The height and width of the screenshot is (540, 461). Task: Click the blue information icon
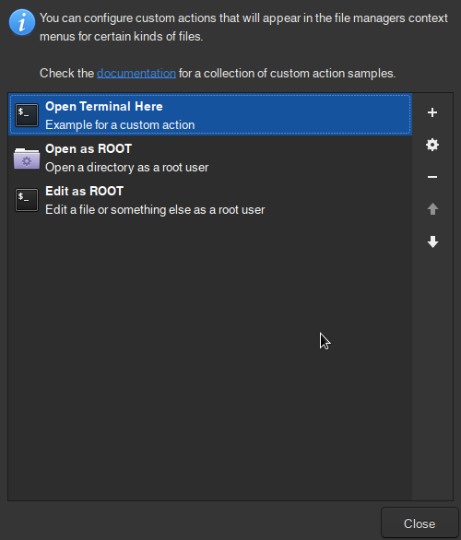pyautogui.click(x=22, y=22)
